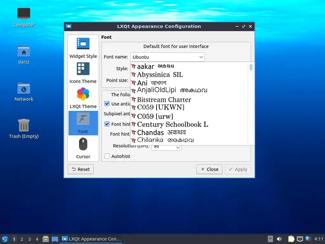Screen dimensions: 325x244
Task: Open the Network desktop icon
Action: click(24, 92)
